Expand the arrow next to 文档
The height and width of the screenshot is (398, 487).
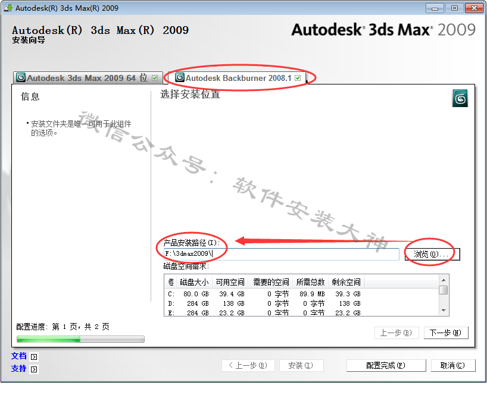[34, 357]
